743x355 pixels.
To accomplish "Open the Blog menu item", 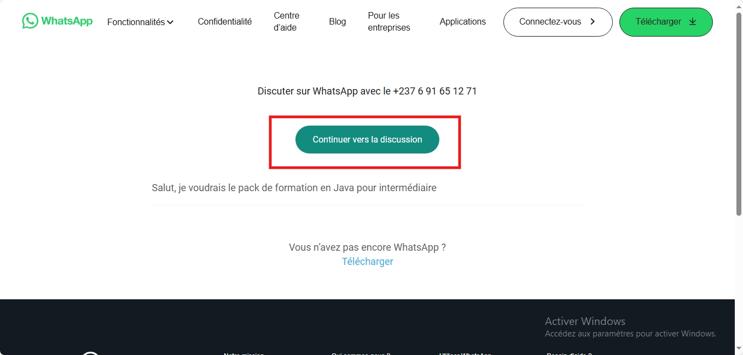I will (338, 22).
